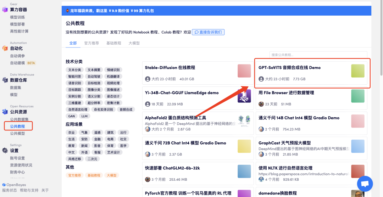Filter by the orange 大模型 tag
Viewport: 383px width, 197px height.
(112, 175)
